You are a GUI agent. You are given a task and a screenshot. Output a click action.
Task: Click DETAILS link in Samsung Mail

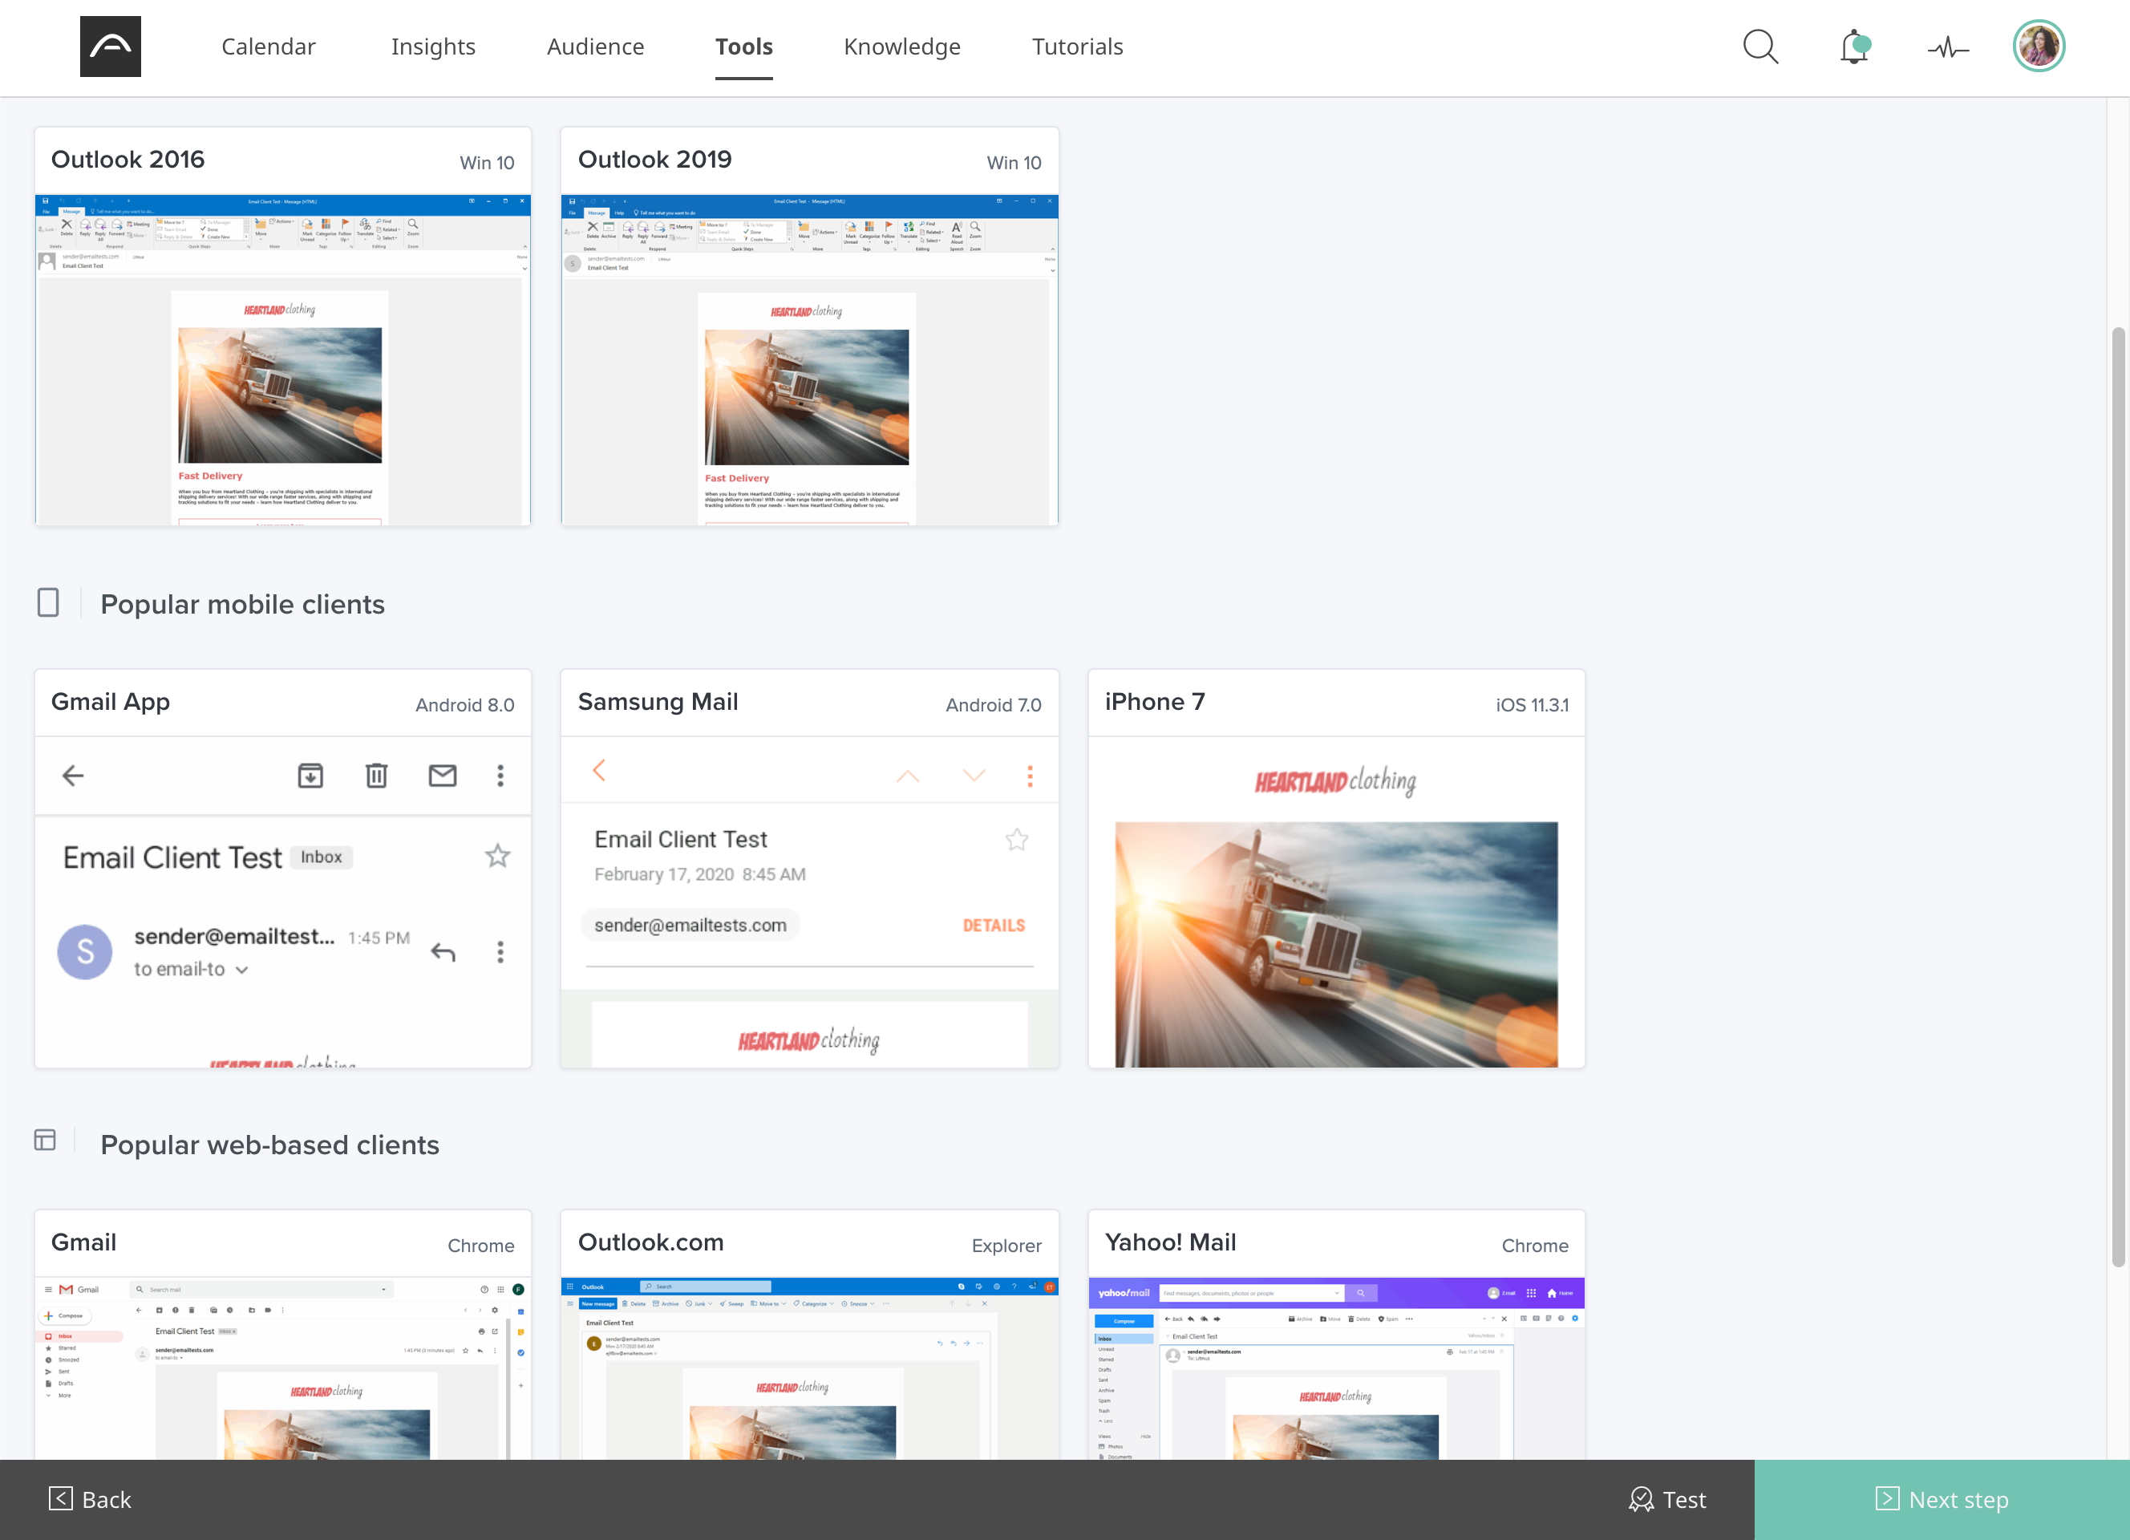[994, 925]
